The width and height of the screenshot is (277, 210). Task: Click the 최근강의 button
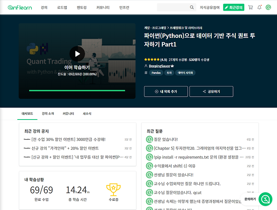coord(233,7)
